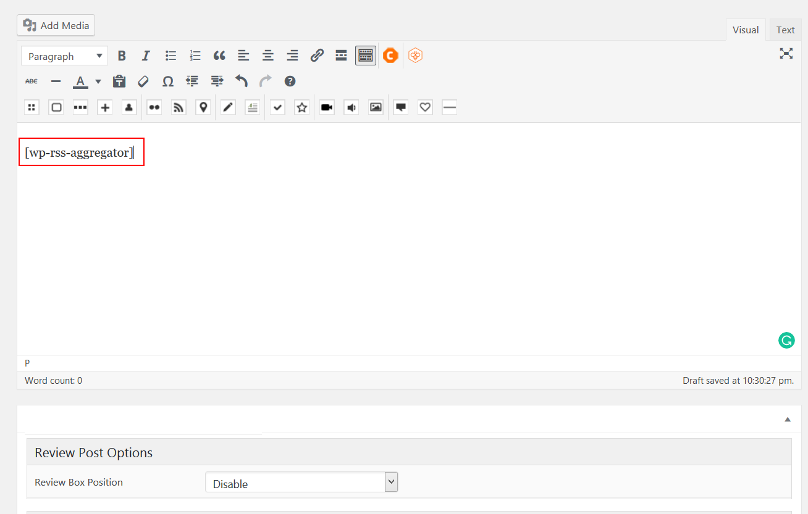Switch to the Visual editor tab
Screen dimensions: 808x514
pos(746,30)
